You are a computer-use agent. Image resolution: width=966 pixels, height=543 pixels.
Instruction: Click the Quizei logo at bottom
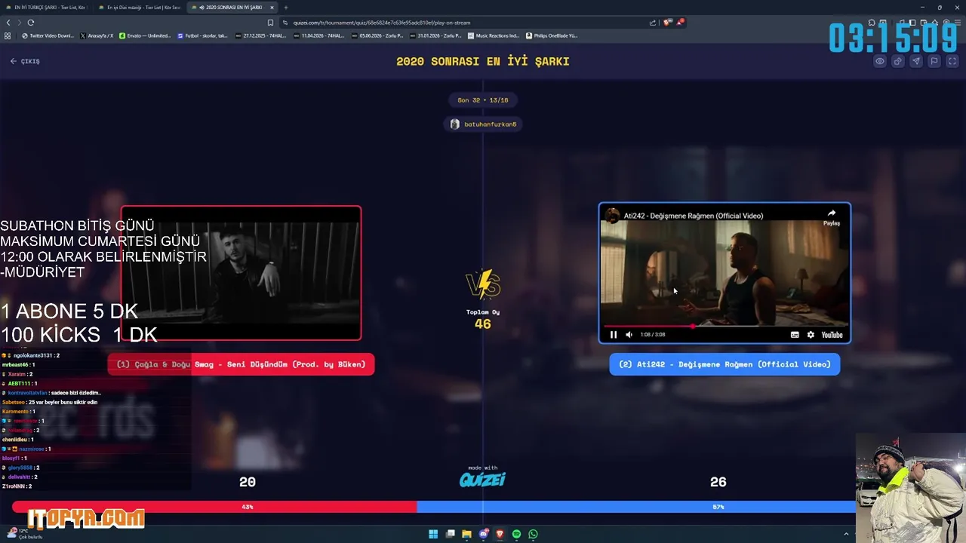[483, 479]
